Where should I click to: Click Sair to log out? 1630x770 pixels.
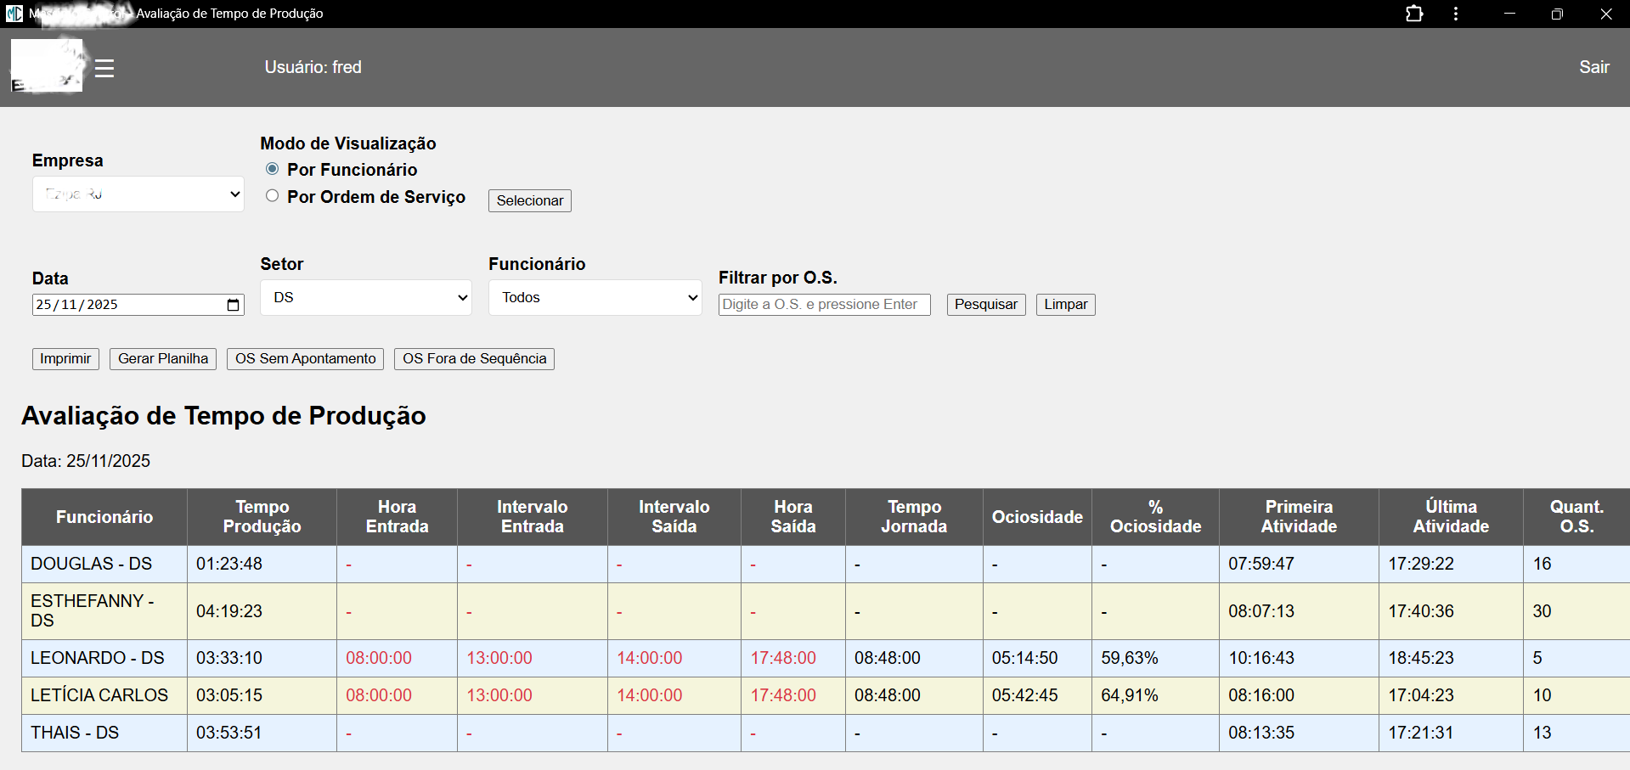click(1593, 67)
